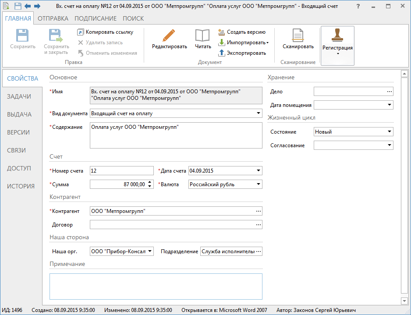Click into the Имя field
This screenshot has width=411, height=315.
176,96
